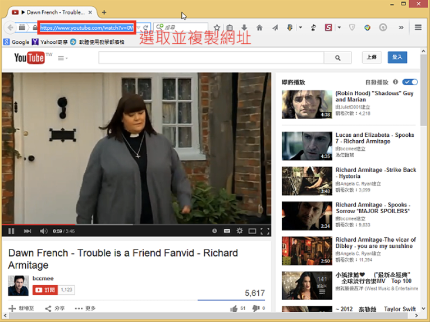Image resolution: width=430 pixels, height=322 pixels.
Task: Click the colorful globe extension icon
Action: 368,27
